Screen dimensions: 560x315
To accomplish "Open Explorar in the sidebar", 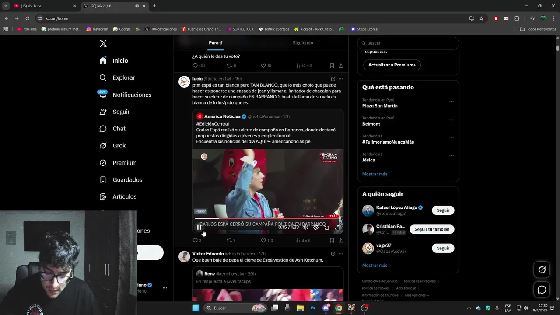I will 117,77.
